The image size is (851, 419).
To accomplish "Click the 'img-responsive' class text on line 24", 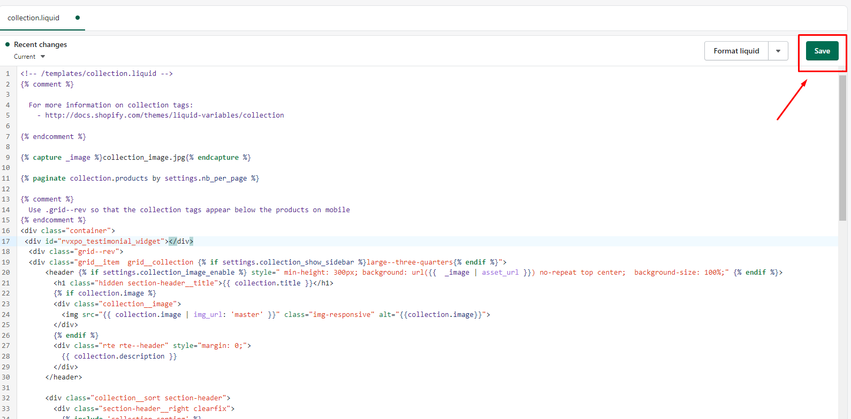I will pyautogui.click(x=341, y=314).
